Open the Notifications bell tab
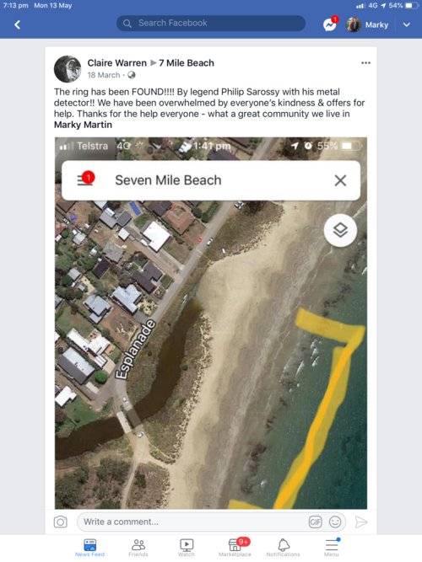422x562 pixels. pyautogui.click(x=284, y=548)
